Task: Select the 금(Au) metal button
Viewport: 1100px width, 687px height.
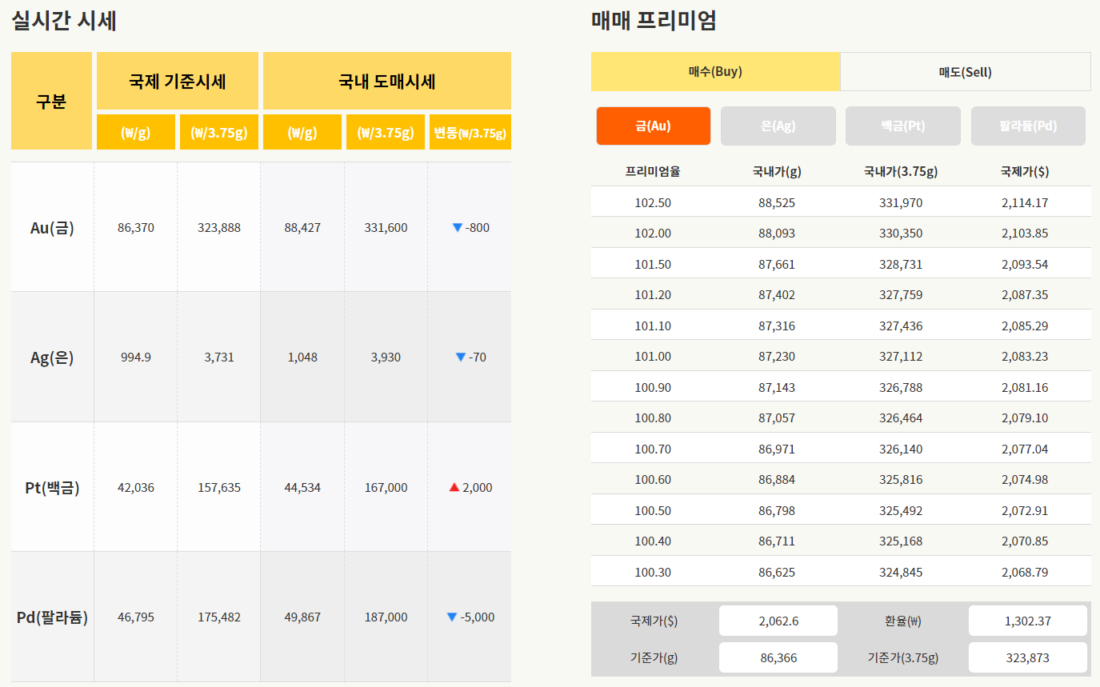Action: pos(654,126)
